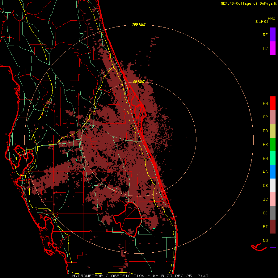Click the BD legend label
The image size is (278, 278).
265,131
